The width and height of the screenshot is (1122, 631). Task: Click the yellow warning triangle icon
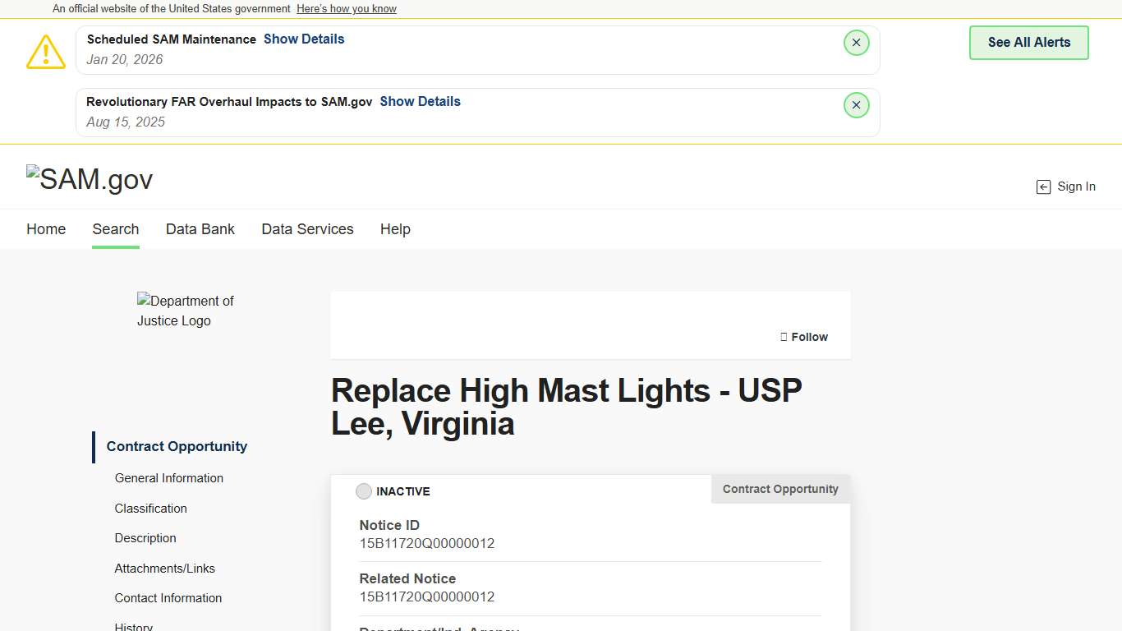(46, 52)
